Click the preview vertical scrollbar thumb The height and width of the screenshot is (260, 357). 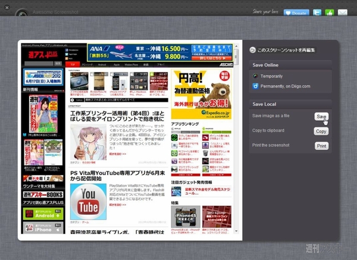point(236,56)
